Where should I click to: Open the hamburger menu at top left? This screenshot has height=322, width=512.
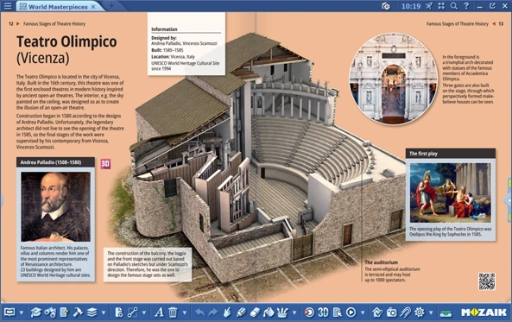(8, 6)
